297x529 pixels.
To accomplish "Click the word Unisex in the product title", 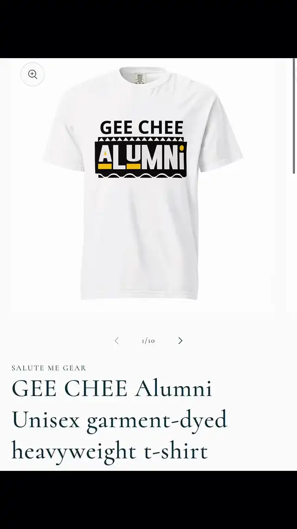I will [45, 420].
